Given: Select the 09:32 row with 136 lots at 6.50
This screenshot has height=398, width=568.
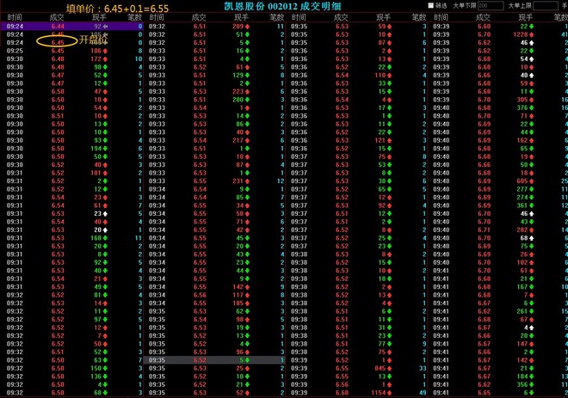Looking at the screenshot, I should [71, 377].
